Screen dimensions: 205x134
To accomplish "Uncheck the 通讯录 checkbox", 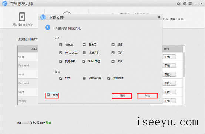I will click(x=61, y=44).
